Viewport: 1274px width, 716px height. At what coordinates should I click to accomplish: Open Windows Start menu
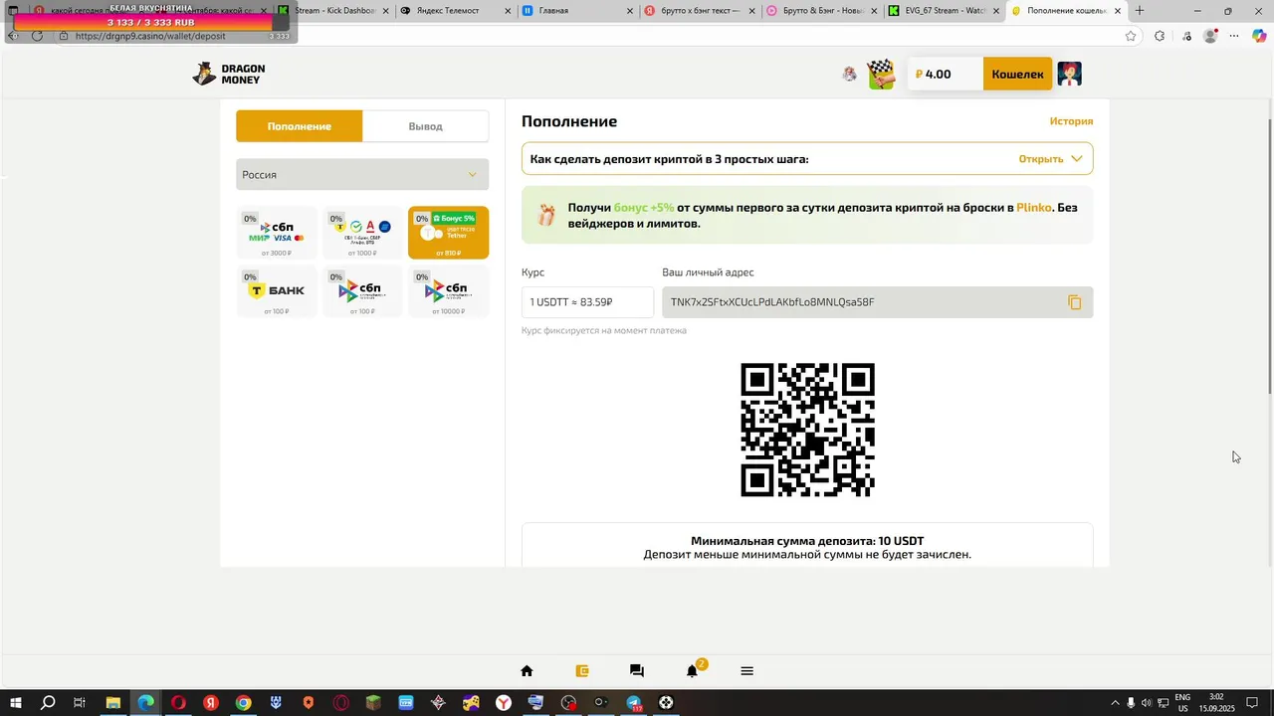pos(15,703)
